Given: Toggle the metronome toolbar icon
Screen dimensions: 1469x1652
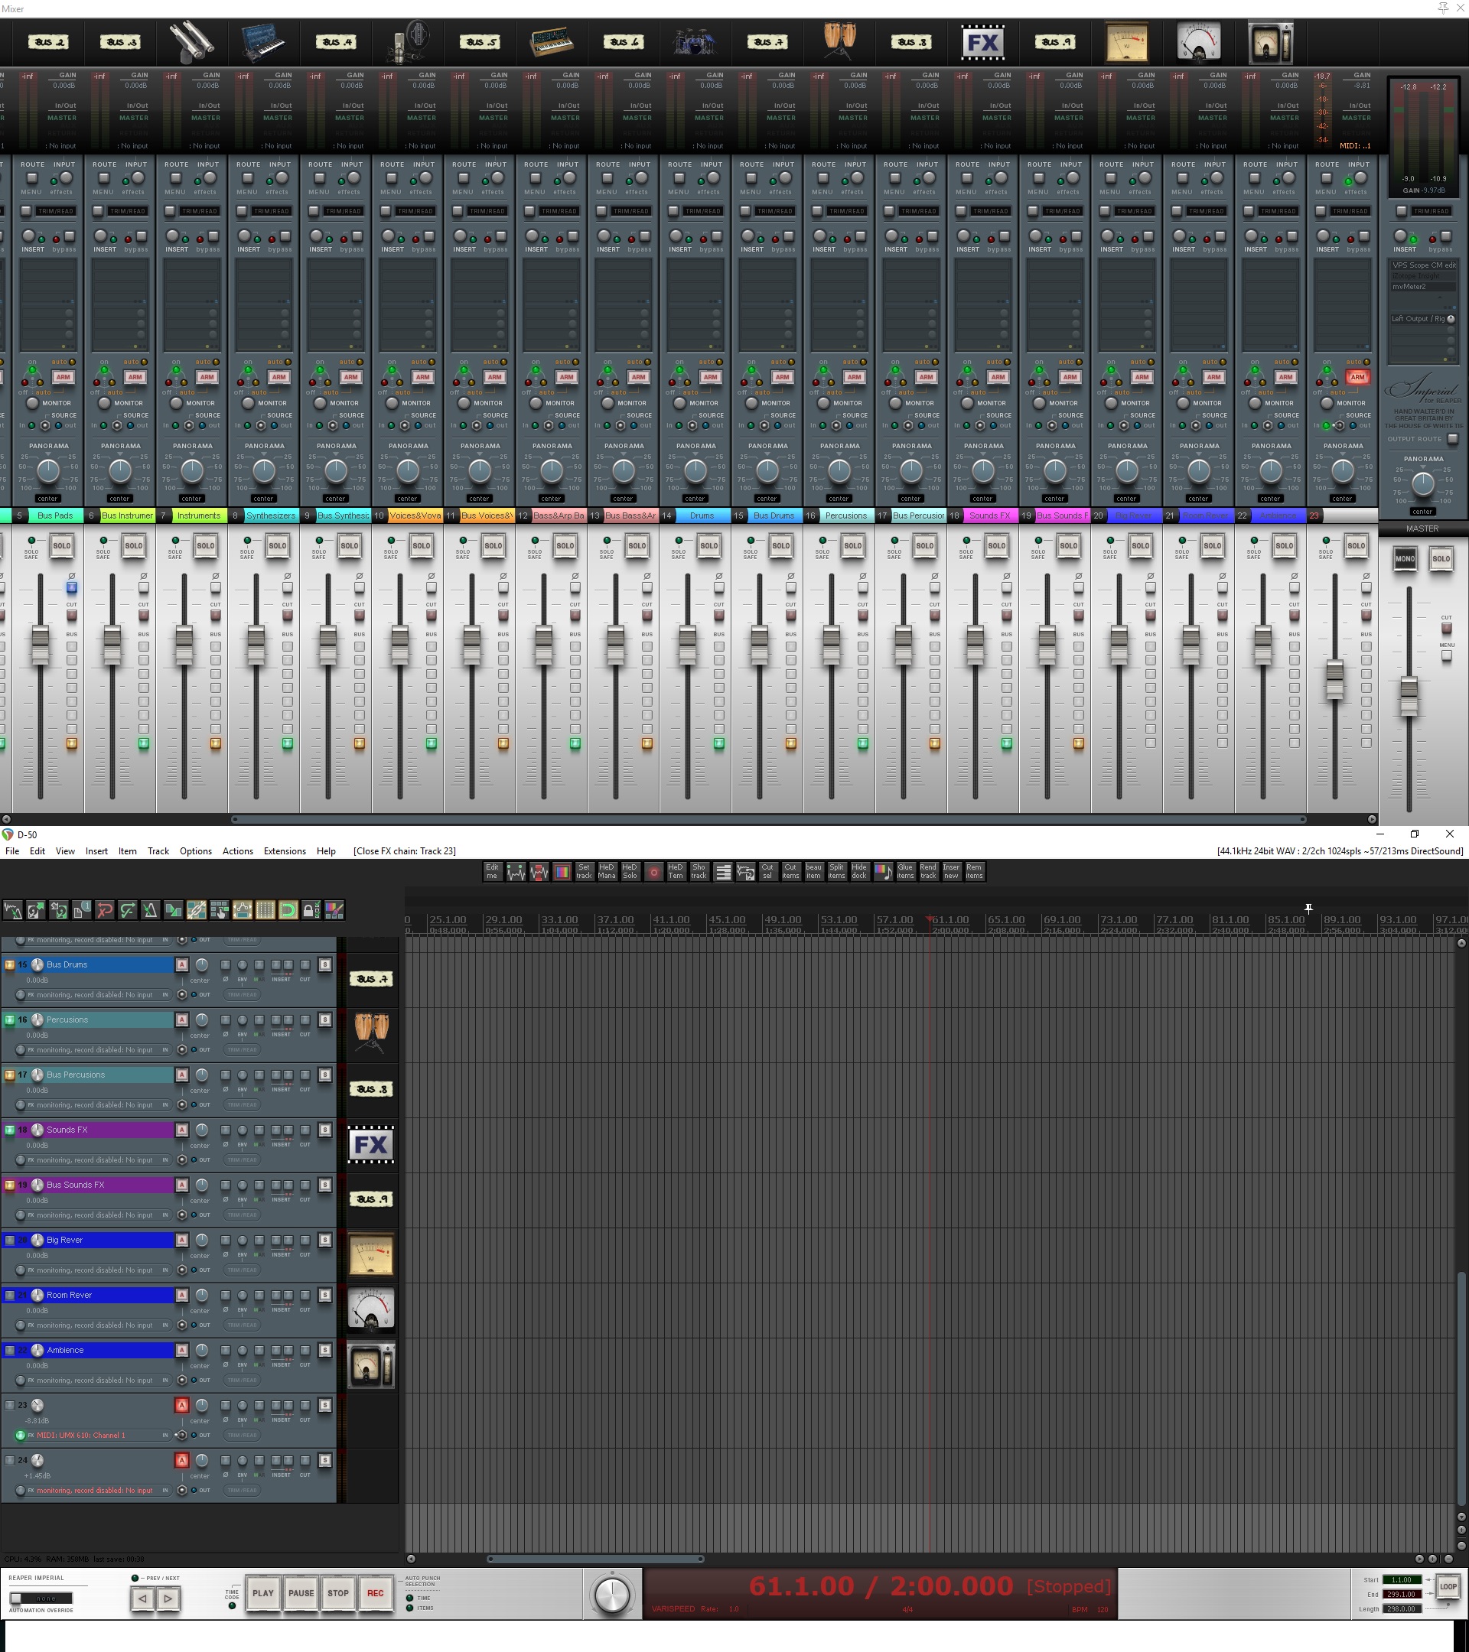Looking at the screenshot, I should 151,911.
